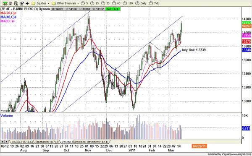Choose the 120 minute interval

pyautogui.click(x=128, y=3)
